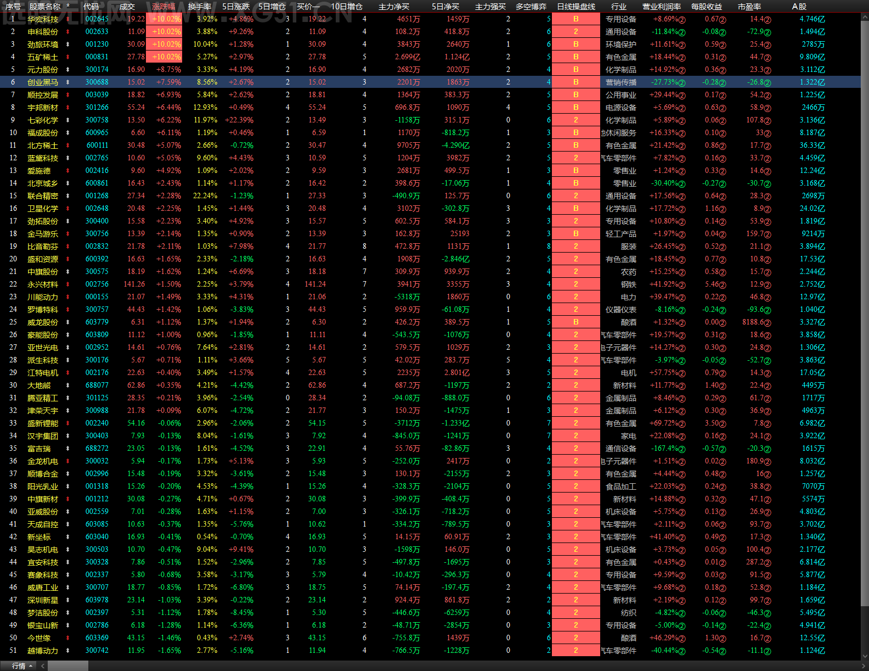This screenshot has width=869, height=671.
Task: Select stock name 创业黑马 in the list
Action: pos(43,82)
